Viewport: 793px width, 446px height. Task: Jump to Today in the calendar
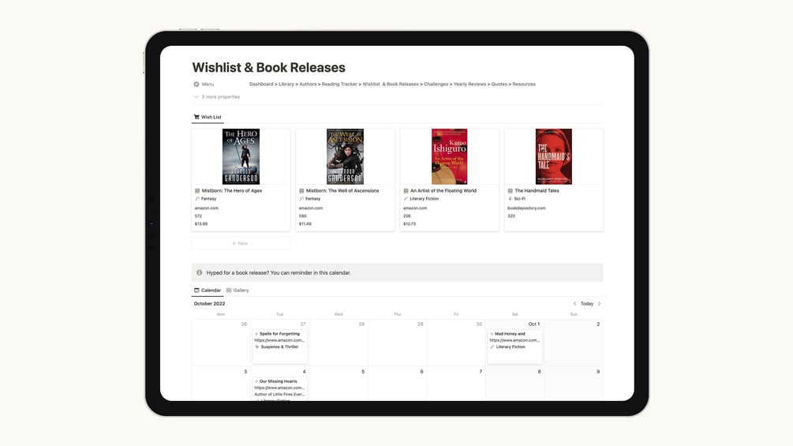click(x=586, y=304)
